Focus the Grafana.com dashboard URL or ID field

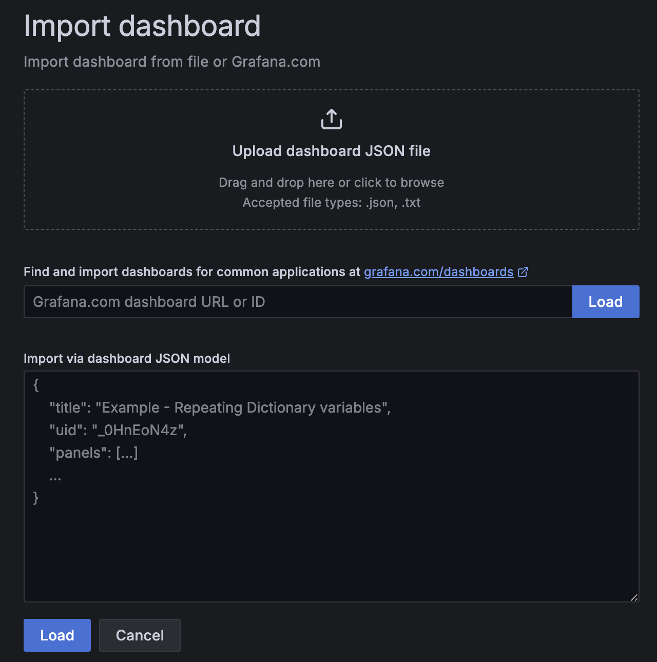(298, 302)
